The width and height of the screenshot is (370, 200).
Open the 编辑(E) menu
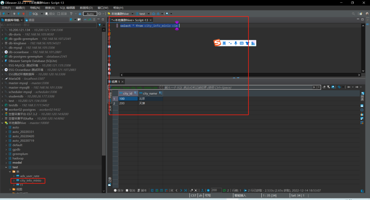[20, 8]
